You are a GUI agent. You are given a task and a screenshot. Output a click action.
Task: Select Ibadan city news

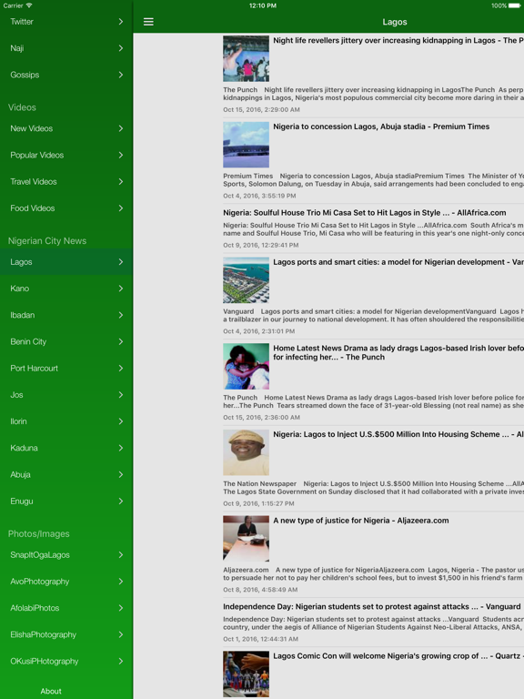click(66, 315)
